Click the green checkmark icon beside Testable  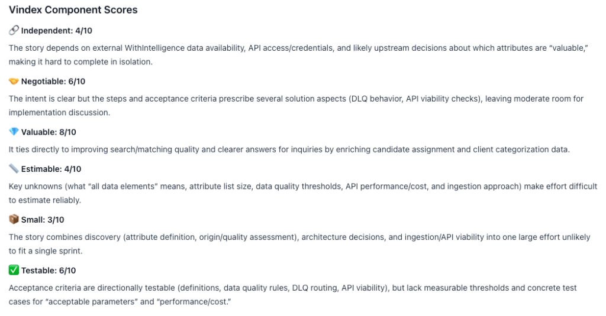[x=14, y=271]
